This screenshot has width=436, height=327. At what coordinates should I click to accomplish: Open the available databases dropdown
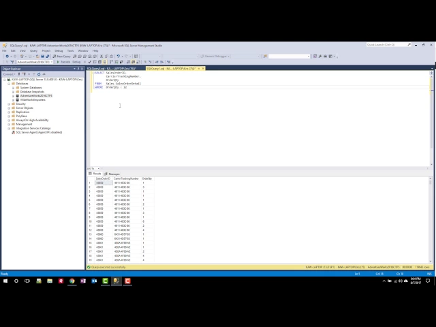click(x=52, y=62)
